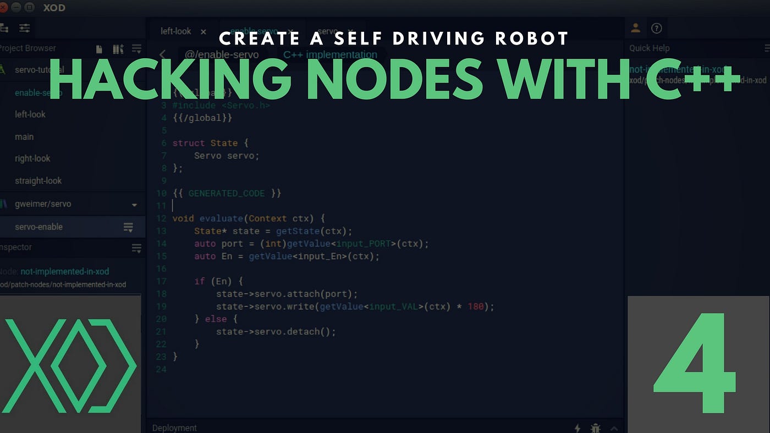Upload to Arduino with lightning icon
The height and width of the screenshot is (433, 770).
pos(577,428)
